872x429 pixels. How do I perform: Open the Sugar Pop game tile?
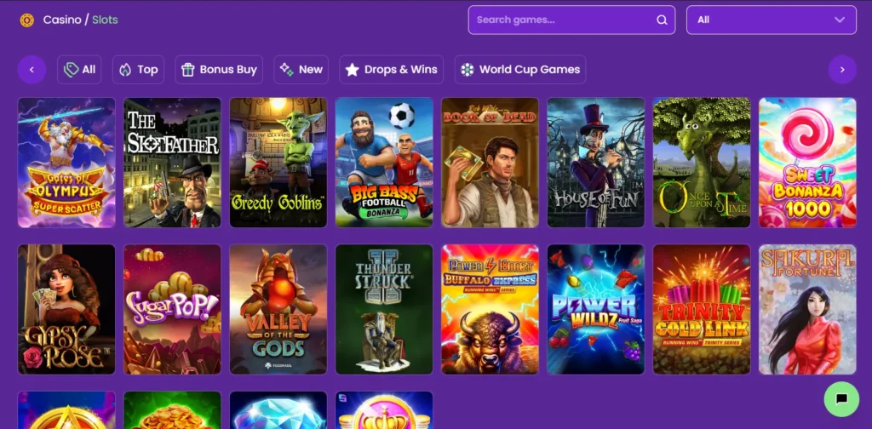(x=172, y=310)
